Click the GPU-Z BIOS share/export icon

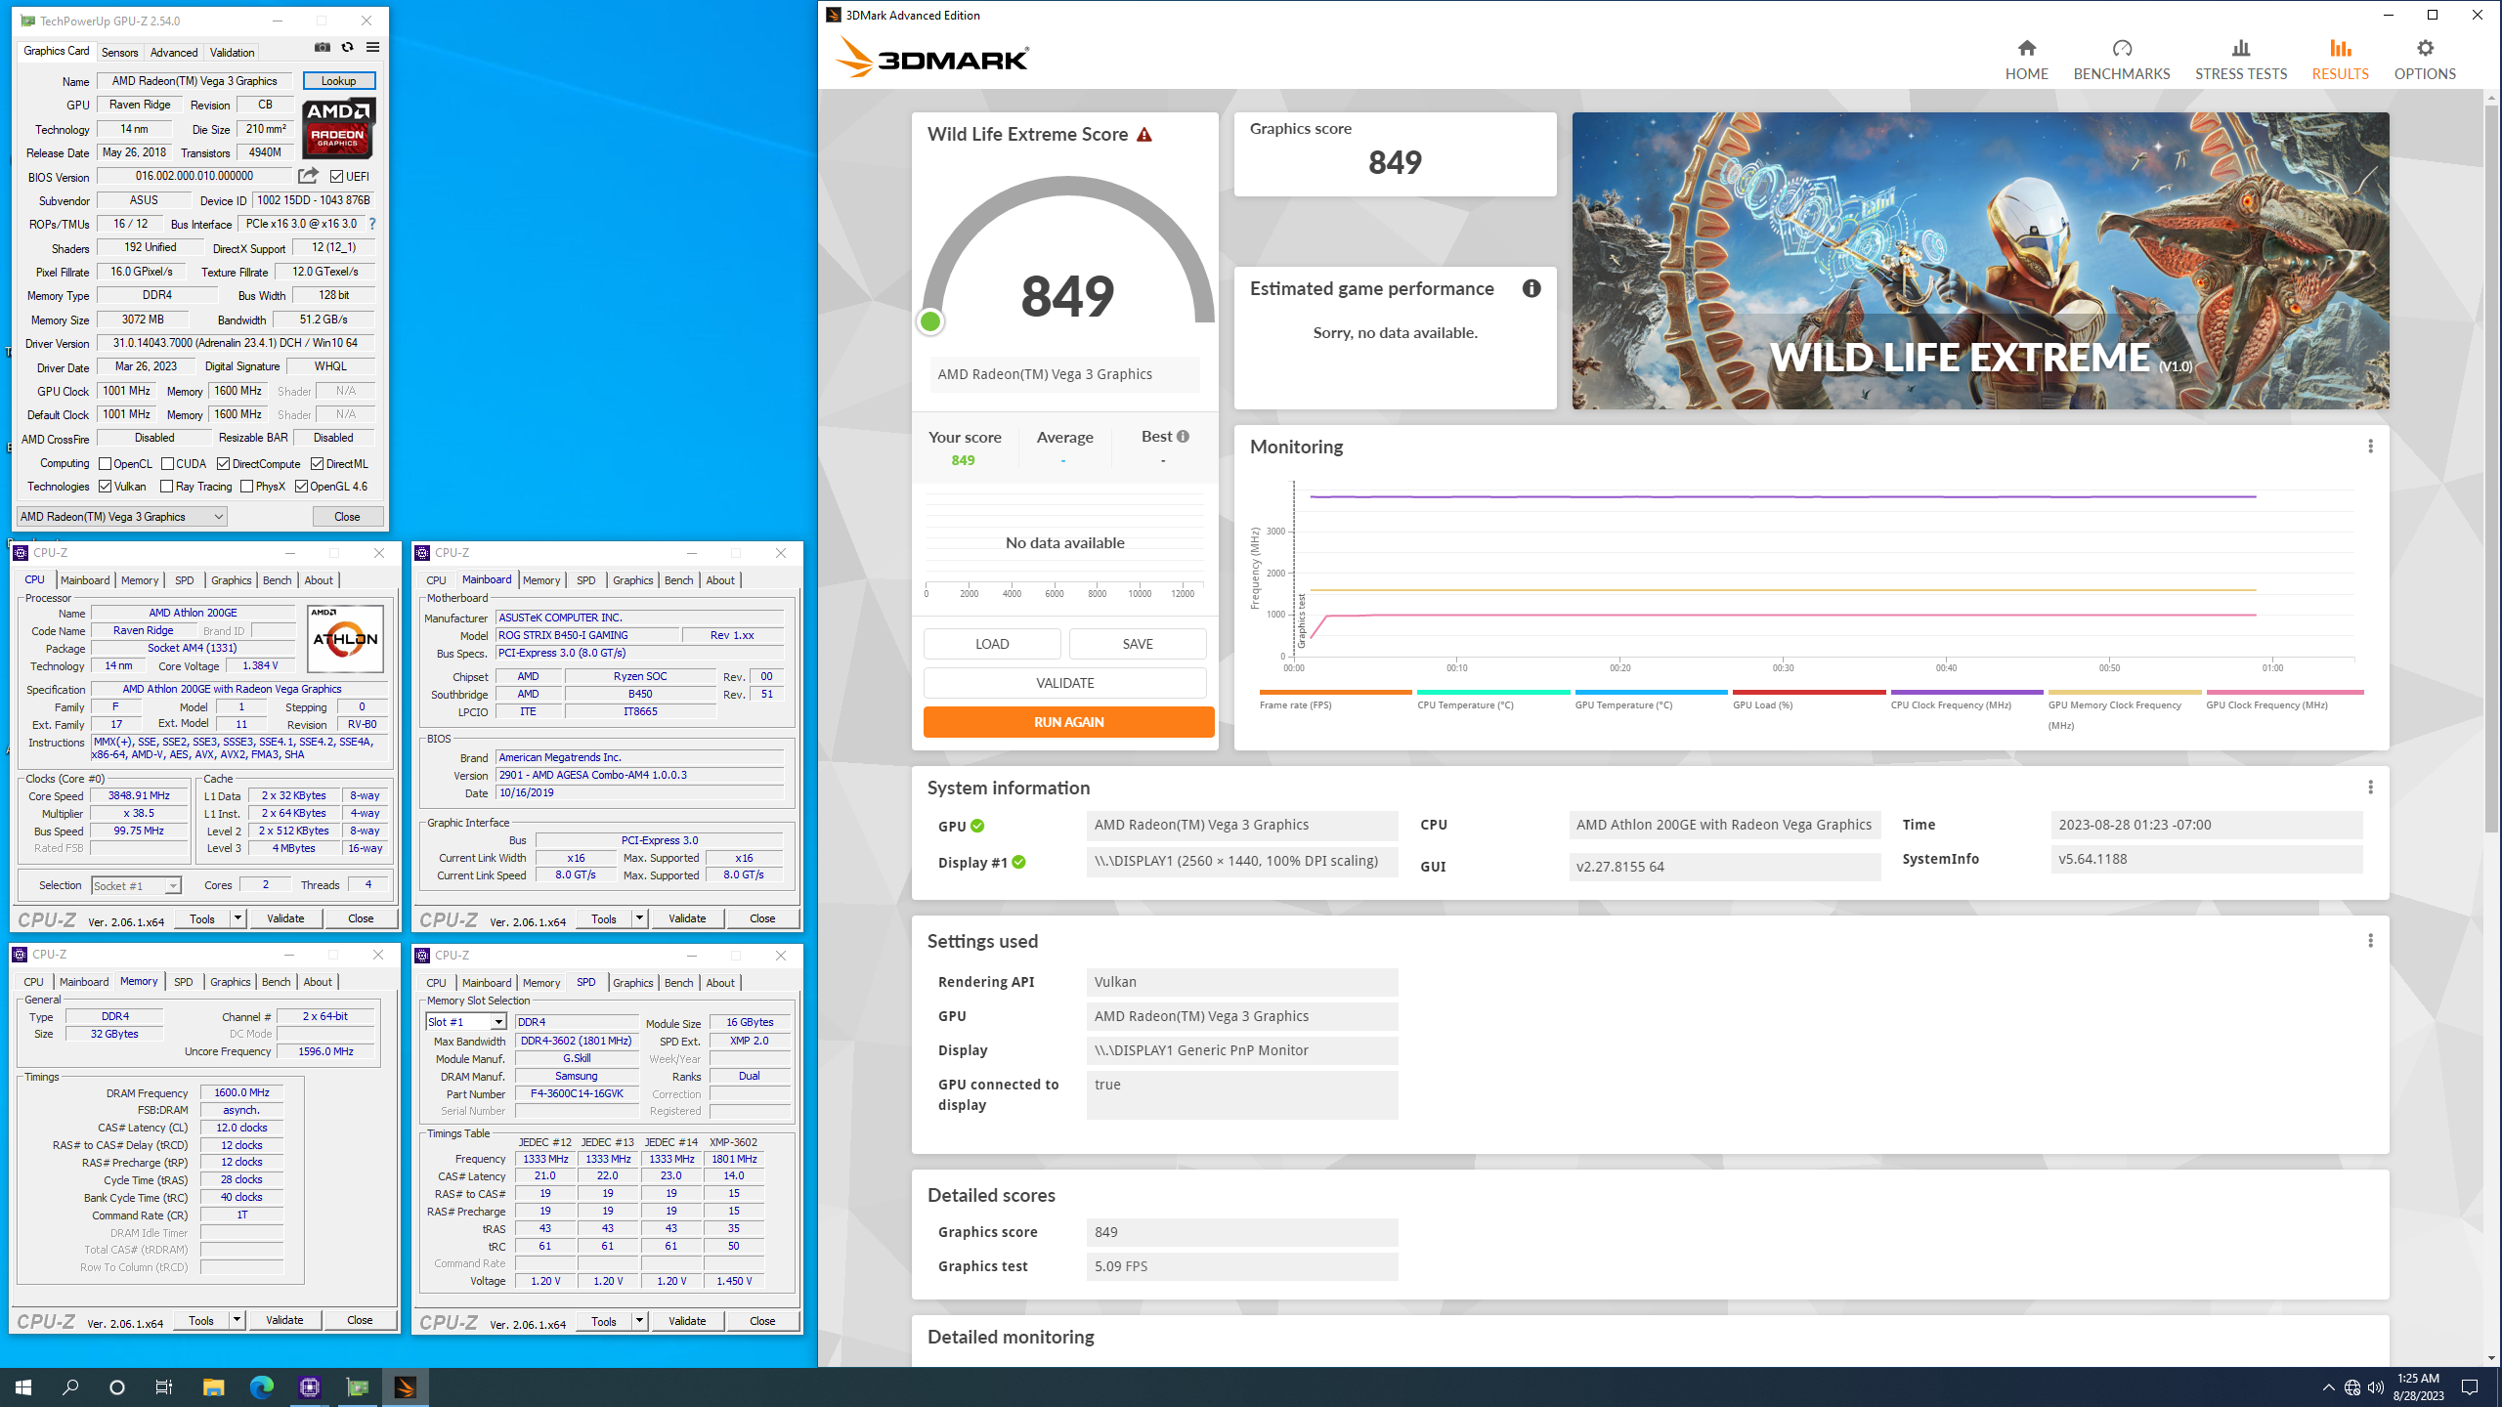tap(308, 176)
